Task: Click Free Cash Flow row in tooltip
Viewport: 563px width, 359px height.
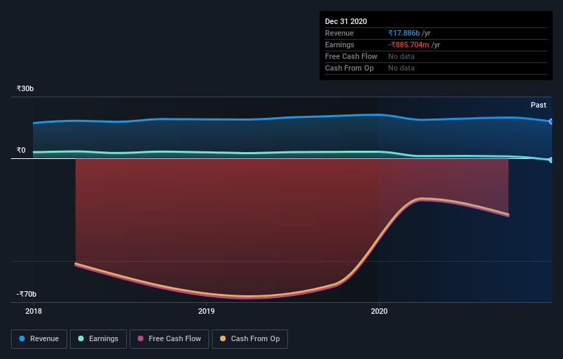Action: (436, 57)
